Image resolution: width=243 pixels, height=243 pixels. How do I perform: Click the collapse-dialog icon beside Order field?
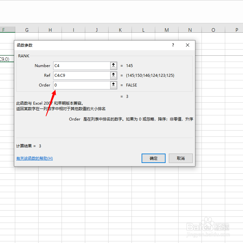(x=113, y=85)
